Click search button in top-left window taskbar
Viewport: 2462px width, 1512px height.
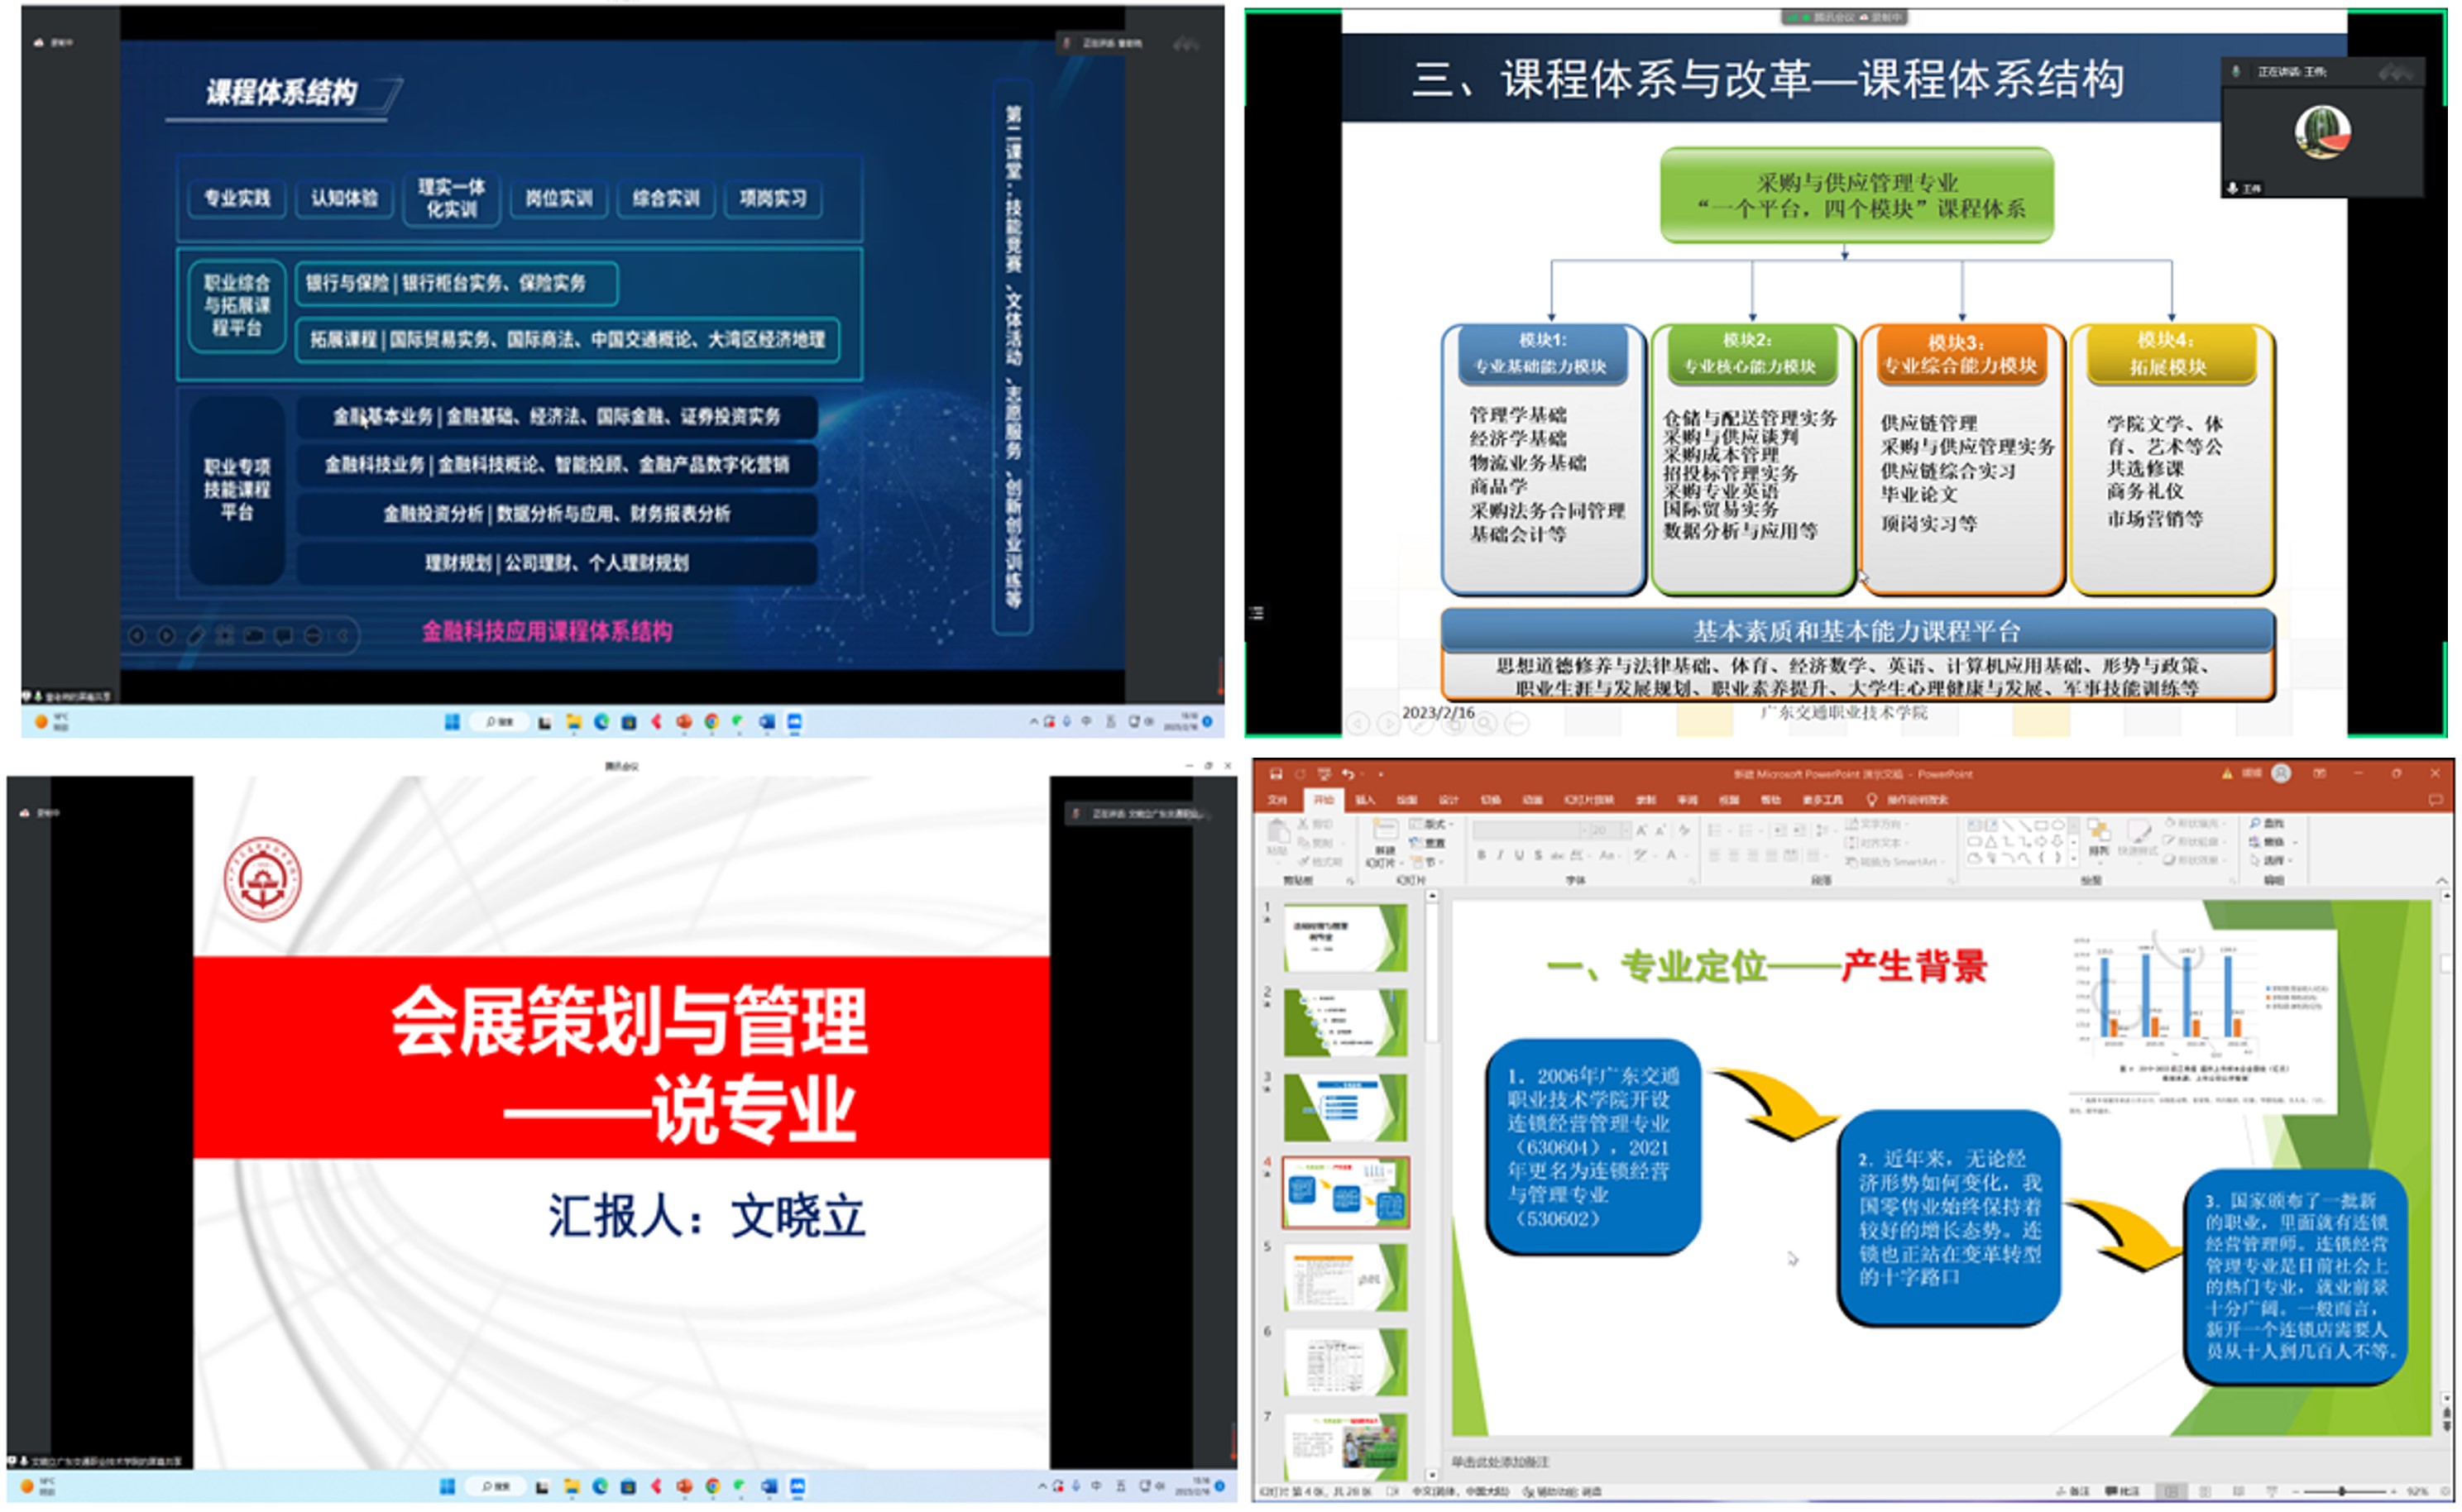point(499,722)
